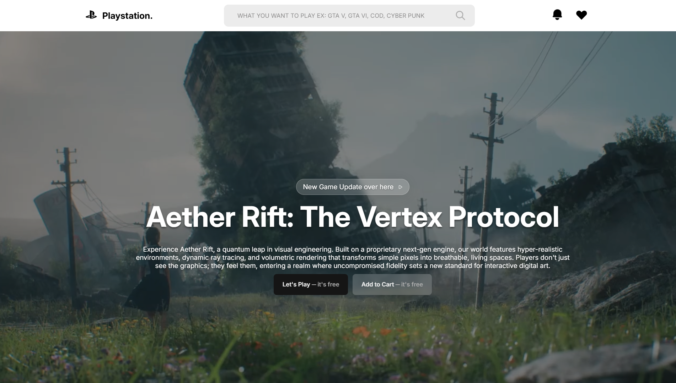676x383 pixels.
Task: Click the "Playstation." brand name
Action: pos(127,16)
